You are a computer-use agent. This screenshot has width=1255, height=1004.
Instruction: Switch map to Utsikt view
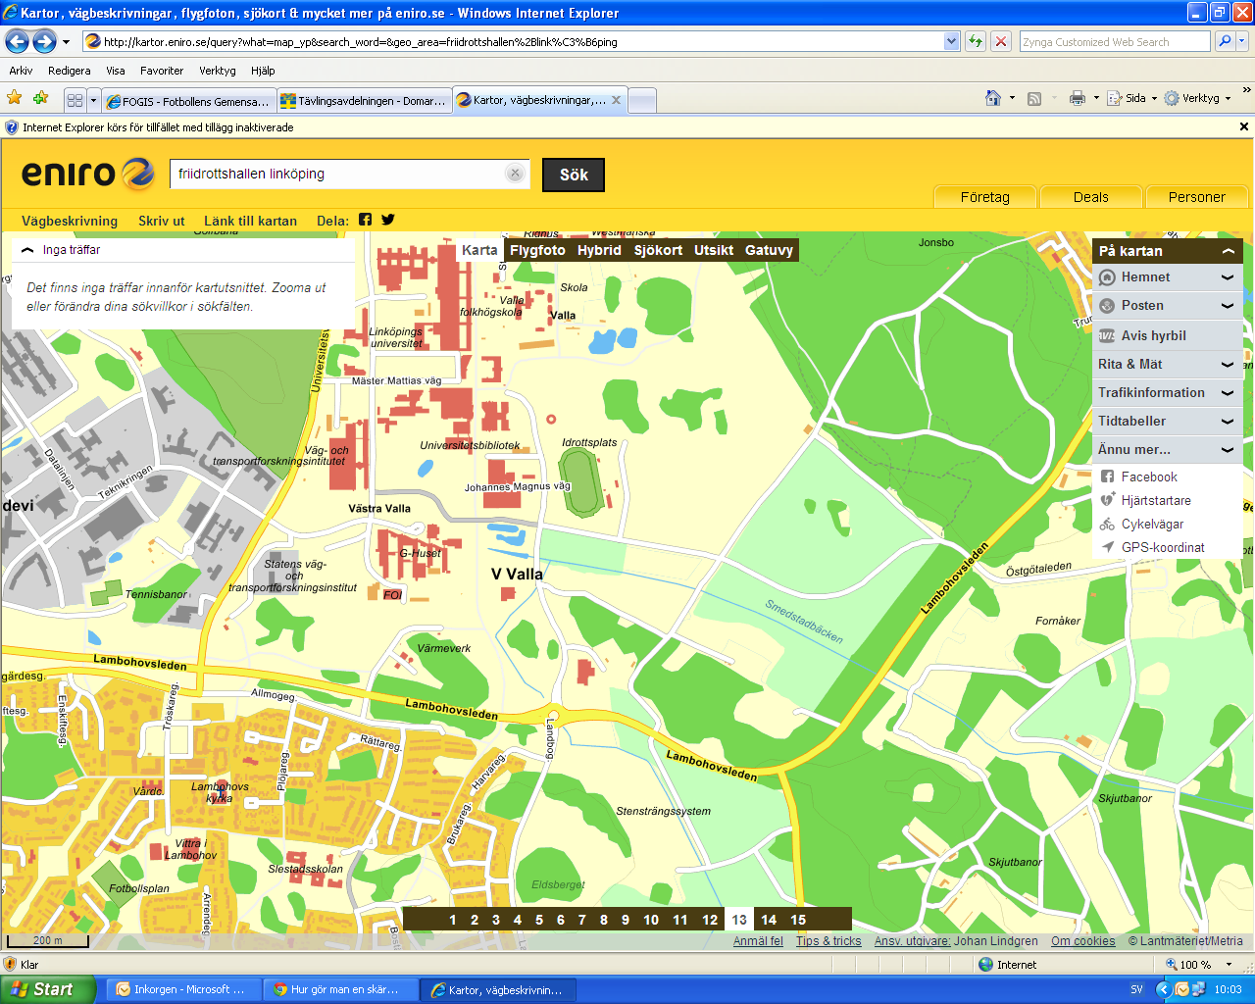tap(714, 250)
